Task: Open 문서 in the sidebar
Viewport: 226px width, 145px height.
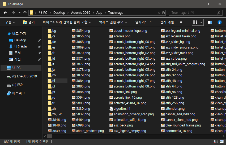Action: tap(18, 53)
